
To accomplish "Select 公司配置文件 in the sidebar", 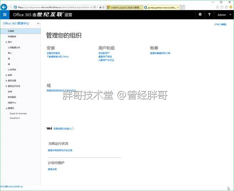I will (14, 47).
